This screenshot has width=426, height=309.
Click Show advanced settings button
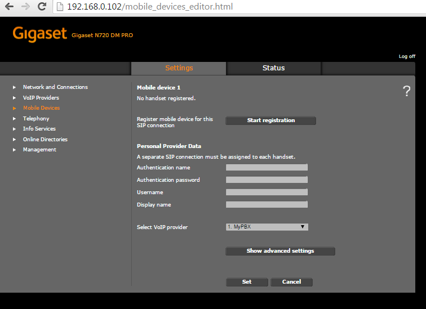[280, 251]
